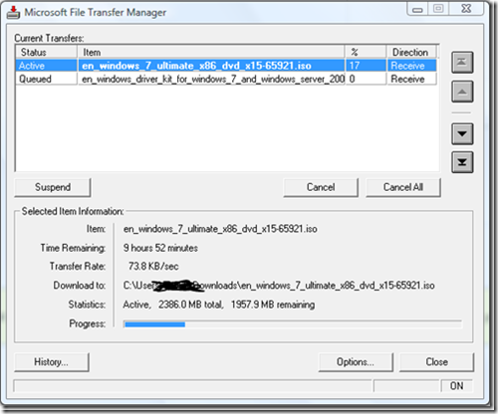The image size is (498, 414).
Task: Move selected transfer up one position
Action: pyautogui.click(x=462, y=92)
